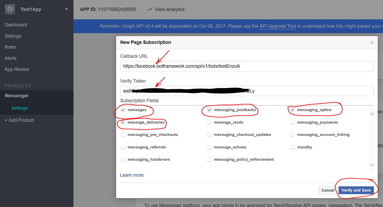This screenshot has width=383, height=207.
Task: Open the Learn more link
Action: [x=132, y=175]
